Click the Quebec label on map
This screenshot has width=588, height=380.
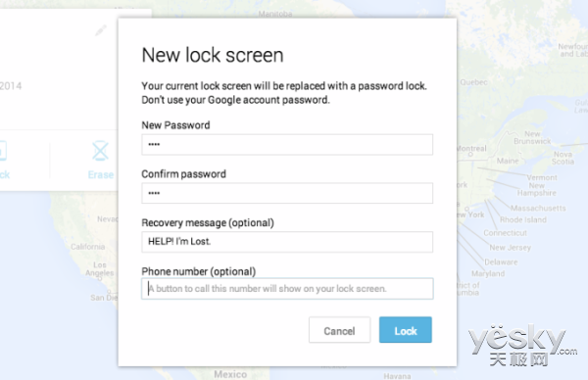[473, 82]
